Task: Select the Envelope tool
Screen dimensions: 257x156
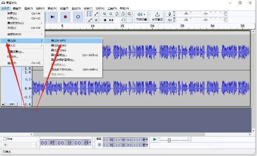Action: (96, 14)
